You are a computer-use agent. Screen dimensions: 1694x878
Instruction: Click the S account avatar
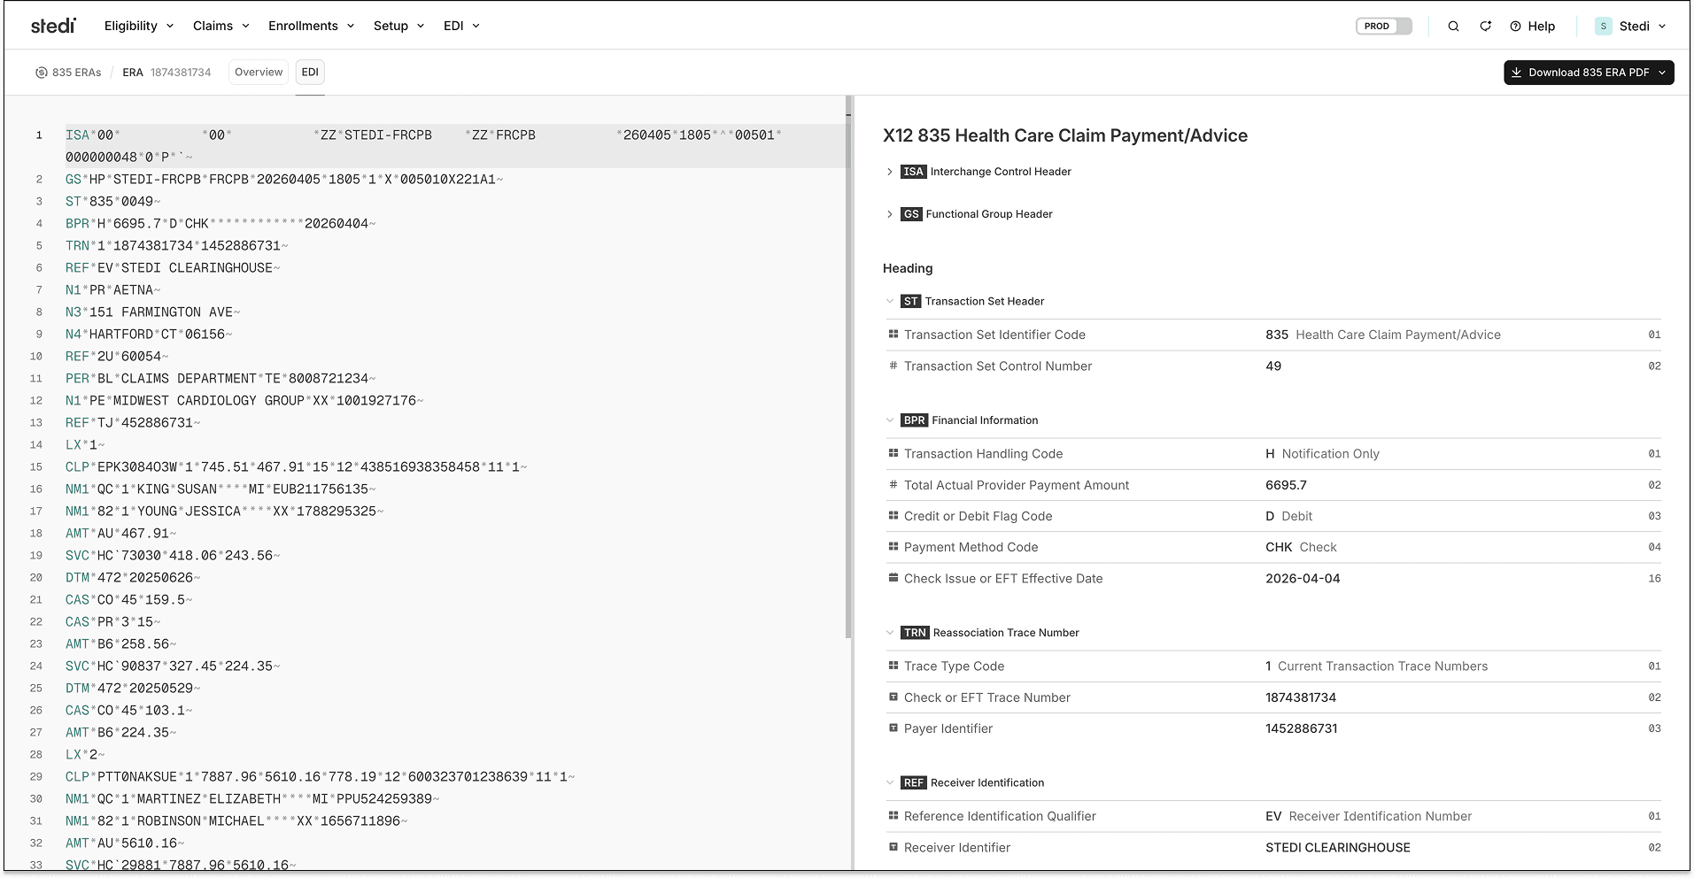point(1604,27)
